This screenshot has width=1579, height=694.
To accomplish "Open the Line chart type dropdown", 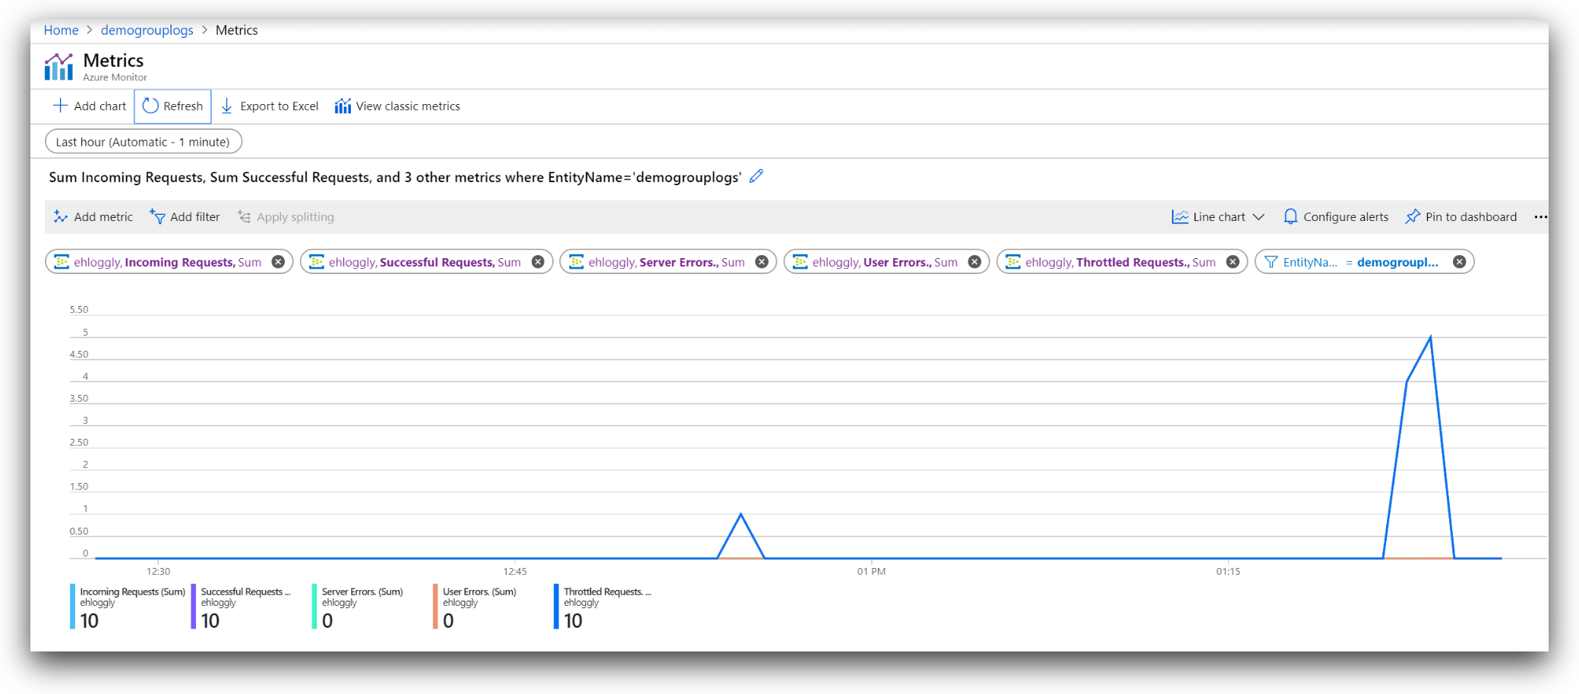I will (x=1218, y=217).
